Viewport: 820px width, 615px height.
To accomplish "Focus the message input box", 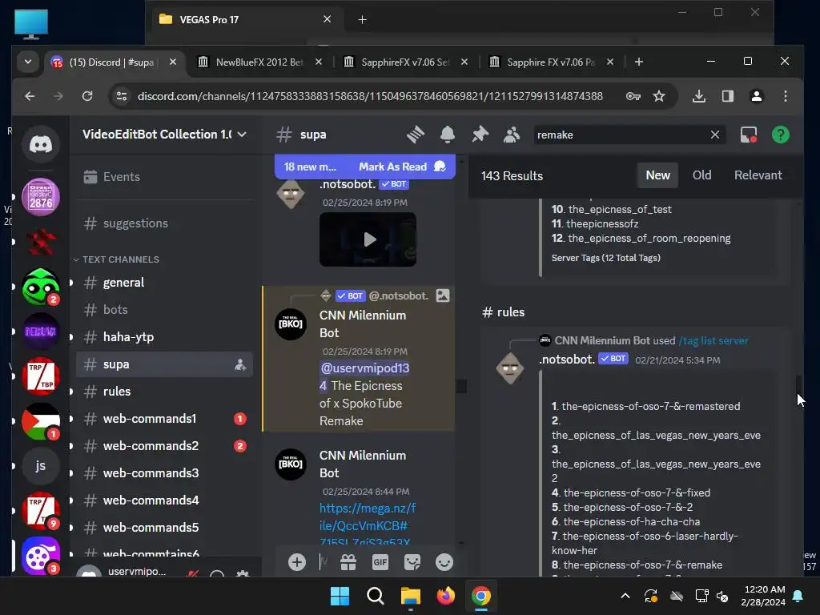I will 325,562.
